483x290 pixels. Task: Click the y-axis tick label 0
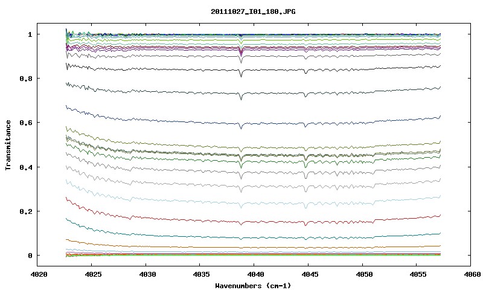[x=30, y=256]
